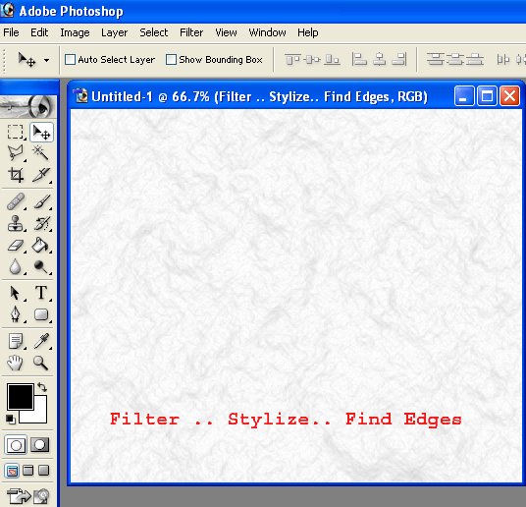Enable Show Bounding Box checkbox
The width and height of the screenshot is (526, 507).
pos(171,60)
